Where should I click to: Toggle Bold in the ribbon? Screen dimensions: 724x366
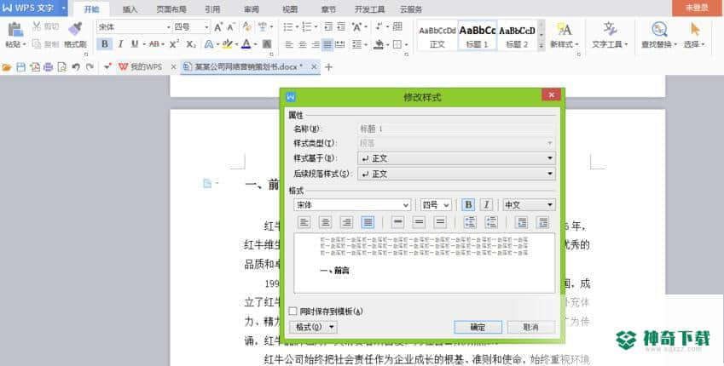[x=105, y=43]
